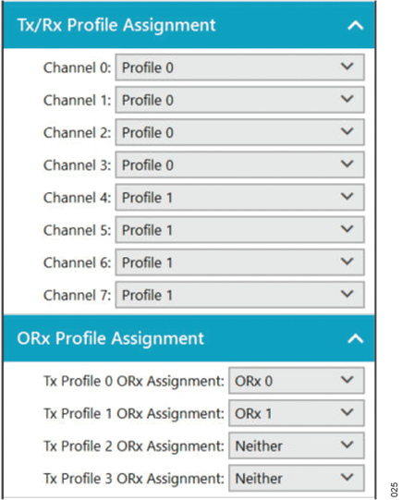Click 'Tx Profile 1 ORx Assignment:' label

point(134,414)
